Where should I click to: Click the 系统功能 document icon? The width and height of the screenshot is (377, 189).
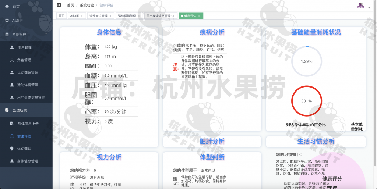pos(7,110)
